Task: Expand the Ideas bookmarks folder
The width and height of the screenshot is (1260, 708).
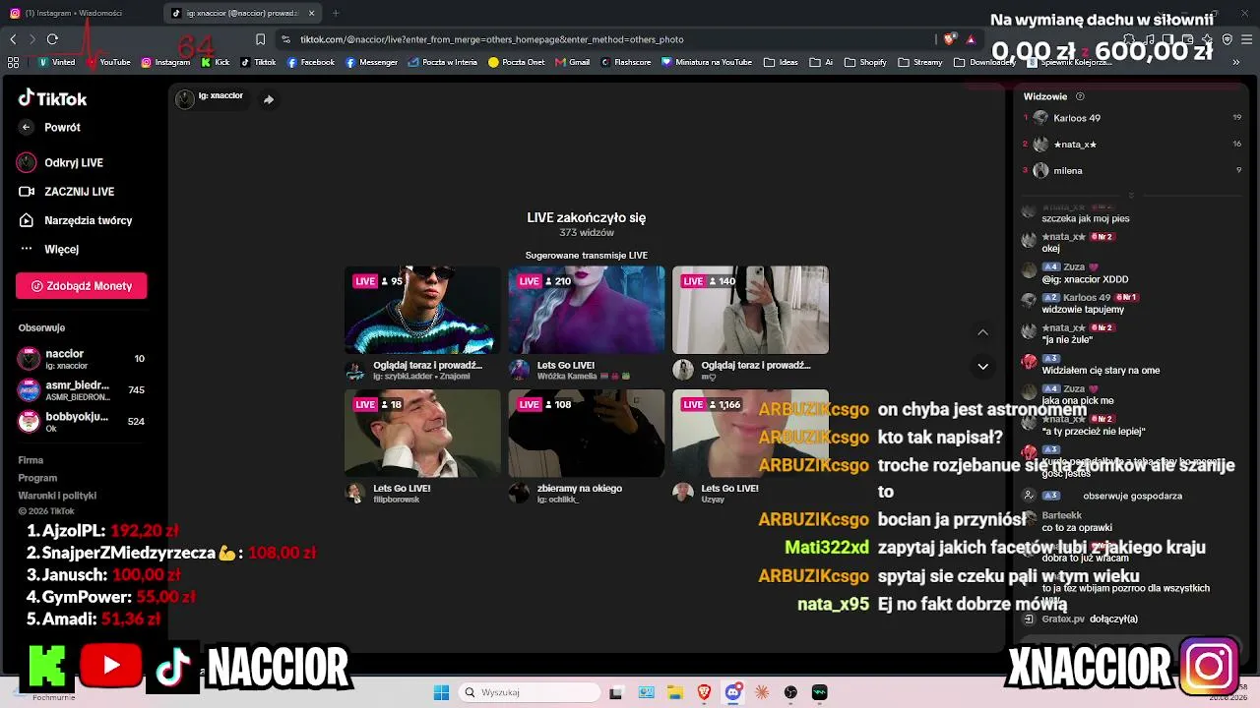Action: [782, 62]
